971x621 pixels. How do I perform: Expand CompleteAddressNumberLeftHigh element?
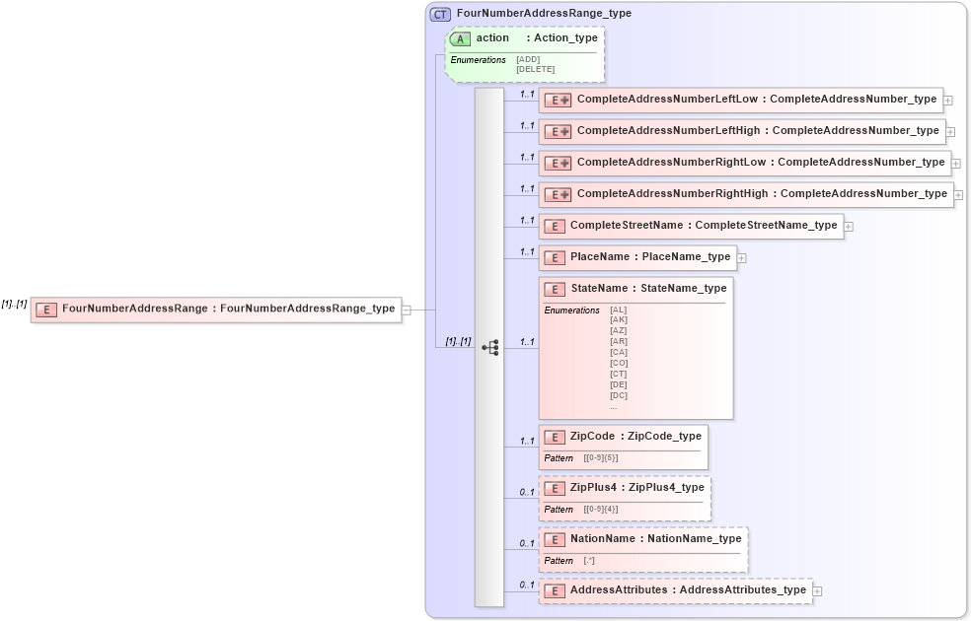click(949, 130)
